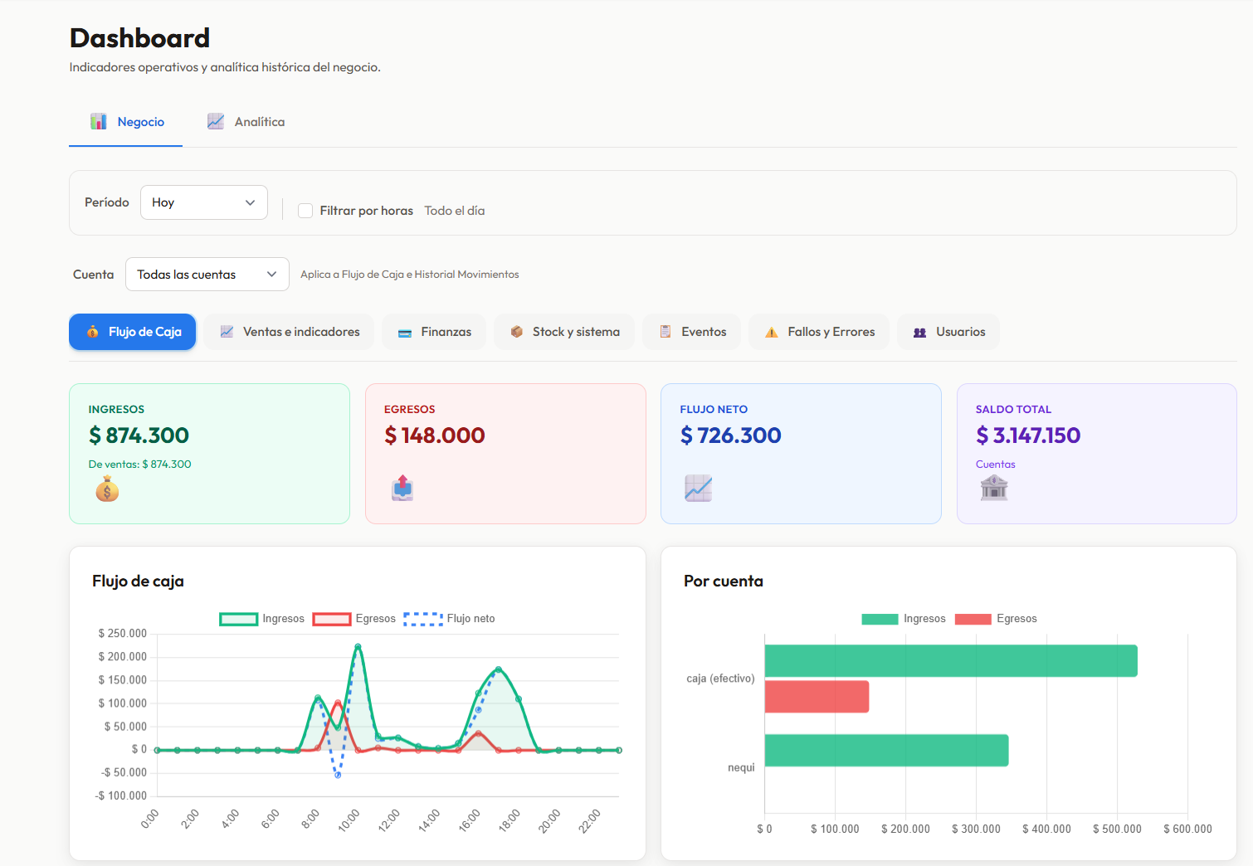This screenshot has width=1253, height=866.
Task: Click the nequi green Ingresos bar
Action: (x=886, y=751)
